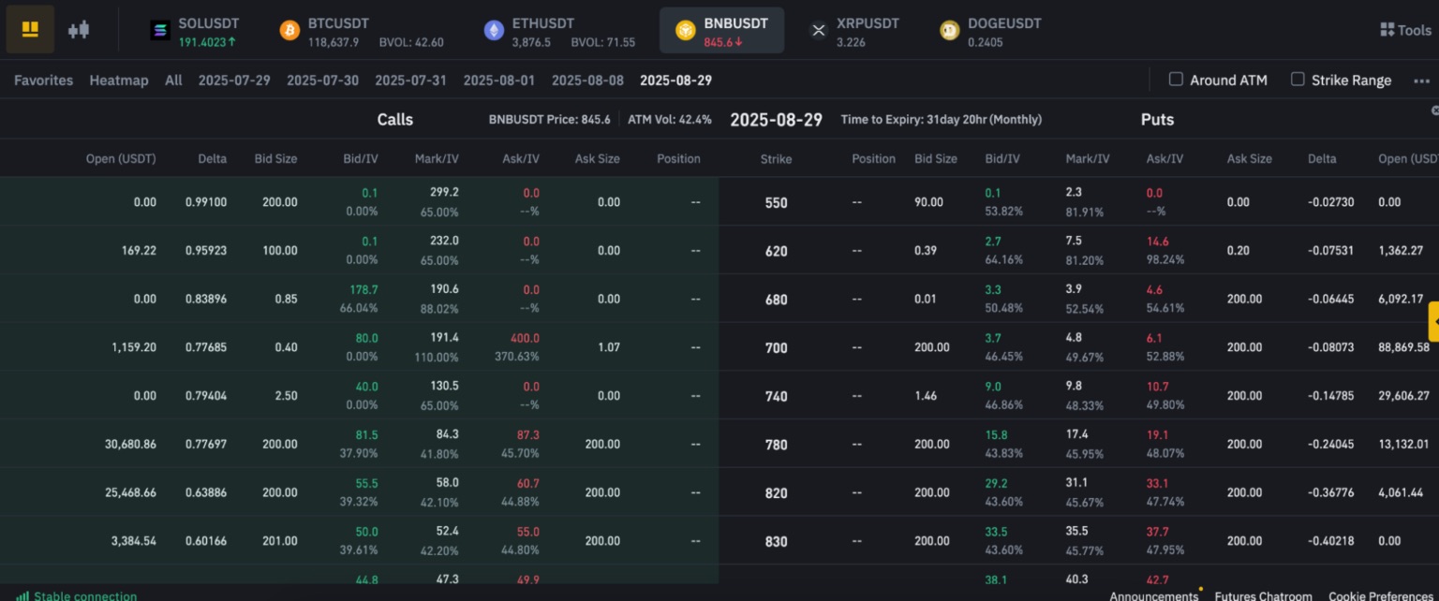Select the BNBUSDT ticker card
This screenshot has height=601, width=1439.
point(721,29)
